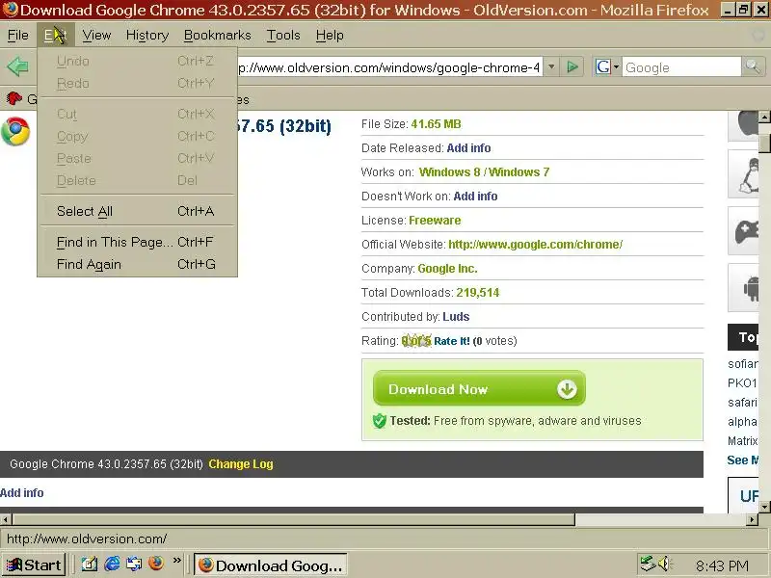Screen dimensions: 771x578
Task: Open the Windows 8 link
Action: click(x=449, y=172)
